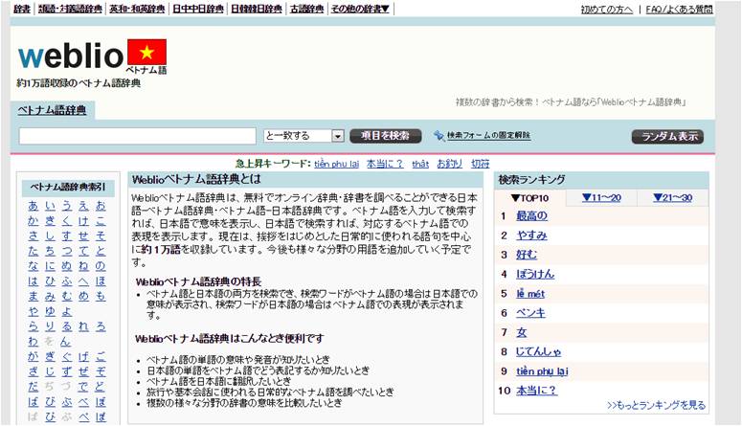Open ranking entry やすみ
The width and height of the screenshot is (742, 426).
point(531,235)
